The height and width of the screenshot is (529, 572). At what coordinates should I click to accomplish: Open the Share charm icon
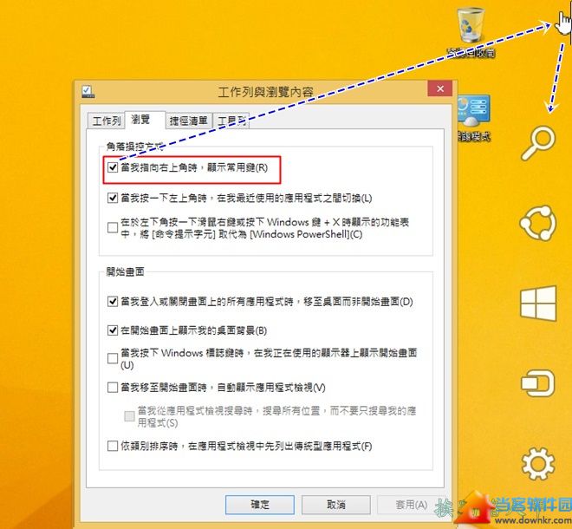[x=538, y=223]
